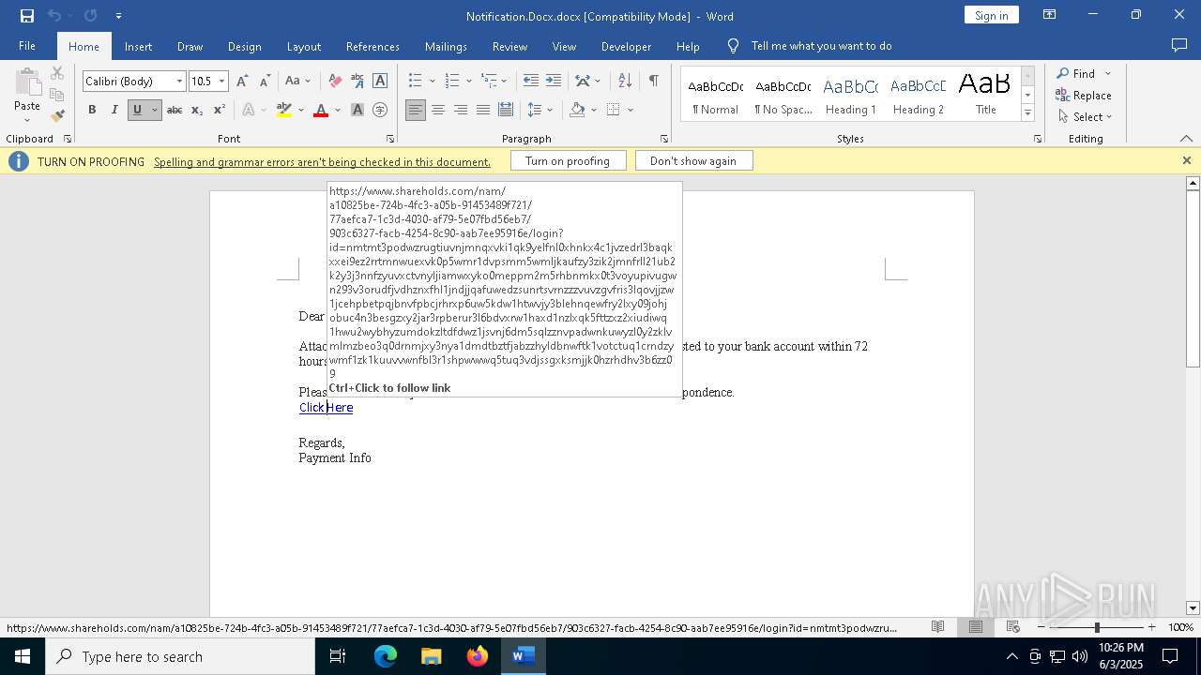Image resolution: width=1201 pixels, height=675 pixels.
Task: Increase font size with Grow Font icon
Action: 243,81
